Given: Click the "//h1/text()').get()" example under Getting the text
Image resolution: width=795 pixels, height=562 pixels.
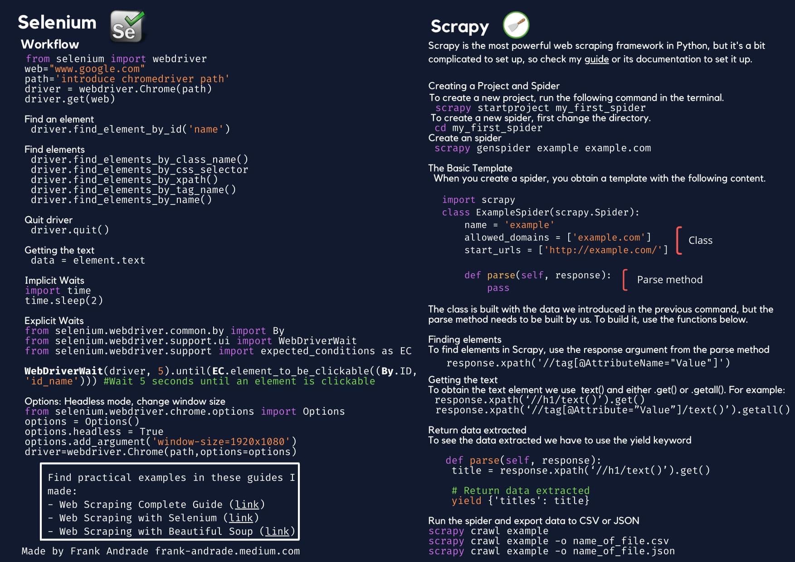Looking at the screenshot, I should tap(539, 400).
